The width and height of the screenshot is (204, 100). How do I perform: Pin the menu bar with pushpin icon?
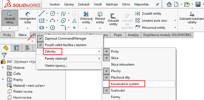click(157, 4)
